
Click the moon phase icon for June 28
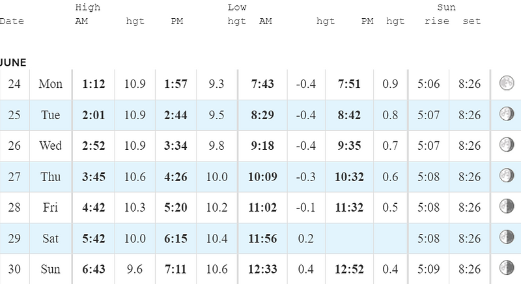507,206
